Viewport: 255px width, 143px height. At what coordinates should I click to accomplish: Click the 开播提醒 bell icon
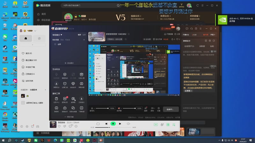pyautogui.click(x=169, y=34)
